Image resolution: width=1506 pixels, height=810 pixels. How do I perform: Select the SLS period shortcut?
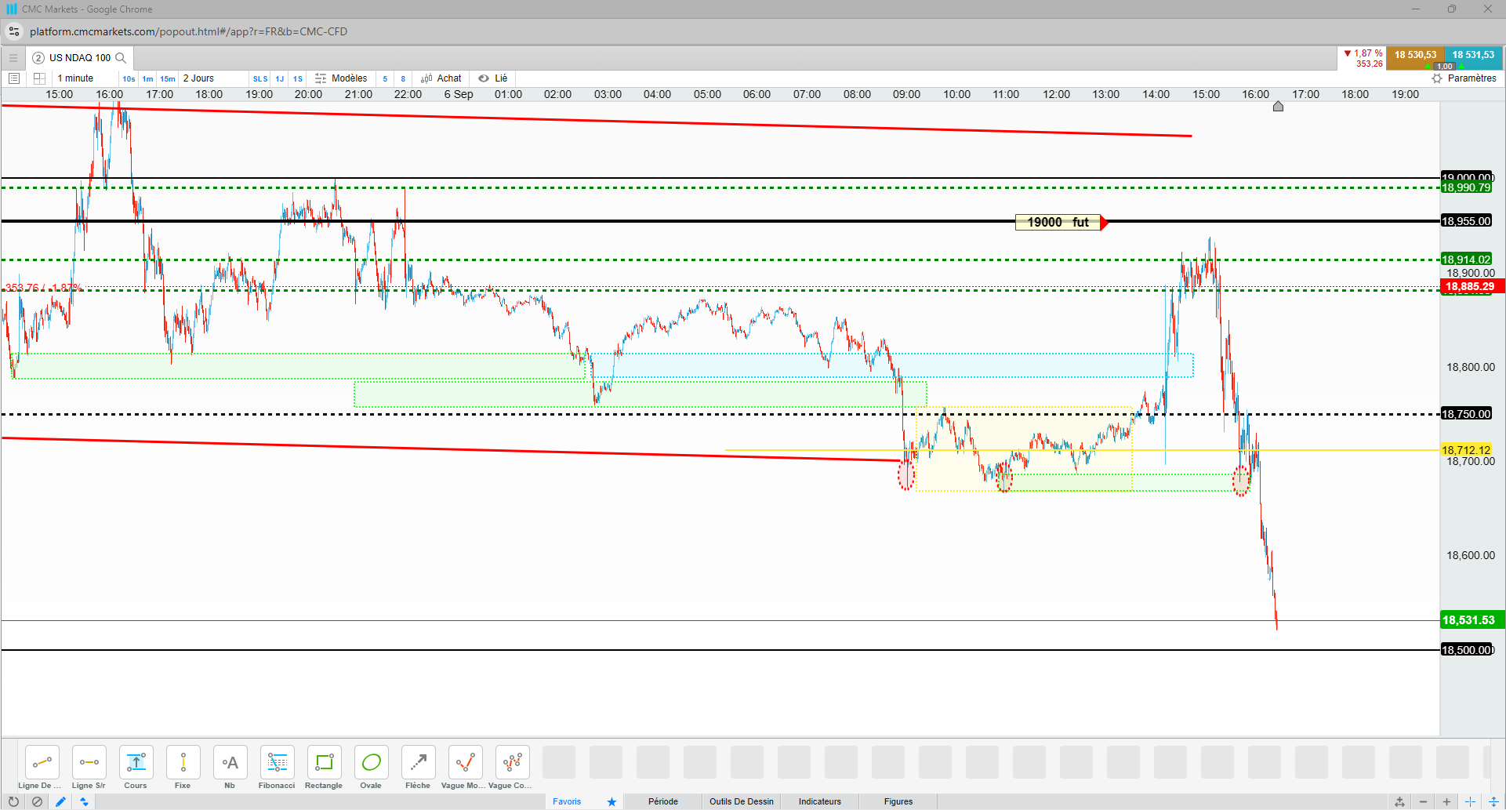pos(260,78)
